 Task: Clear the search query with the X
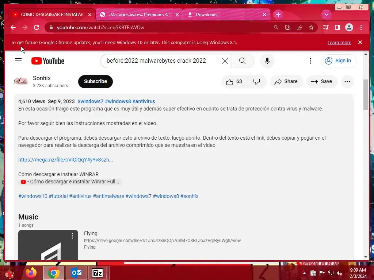pyautogui.click(x=225, y=61)
